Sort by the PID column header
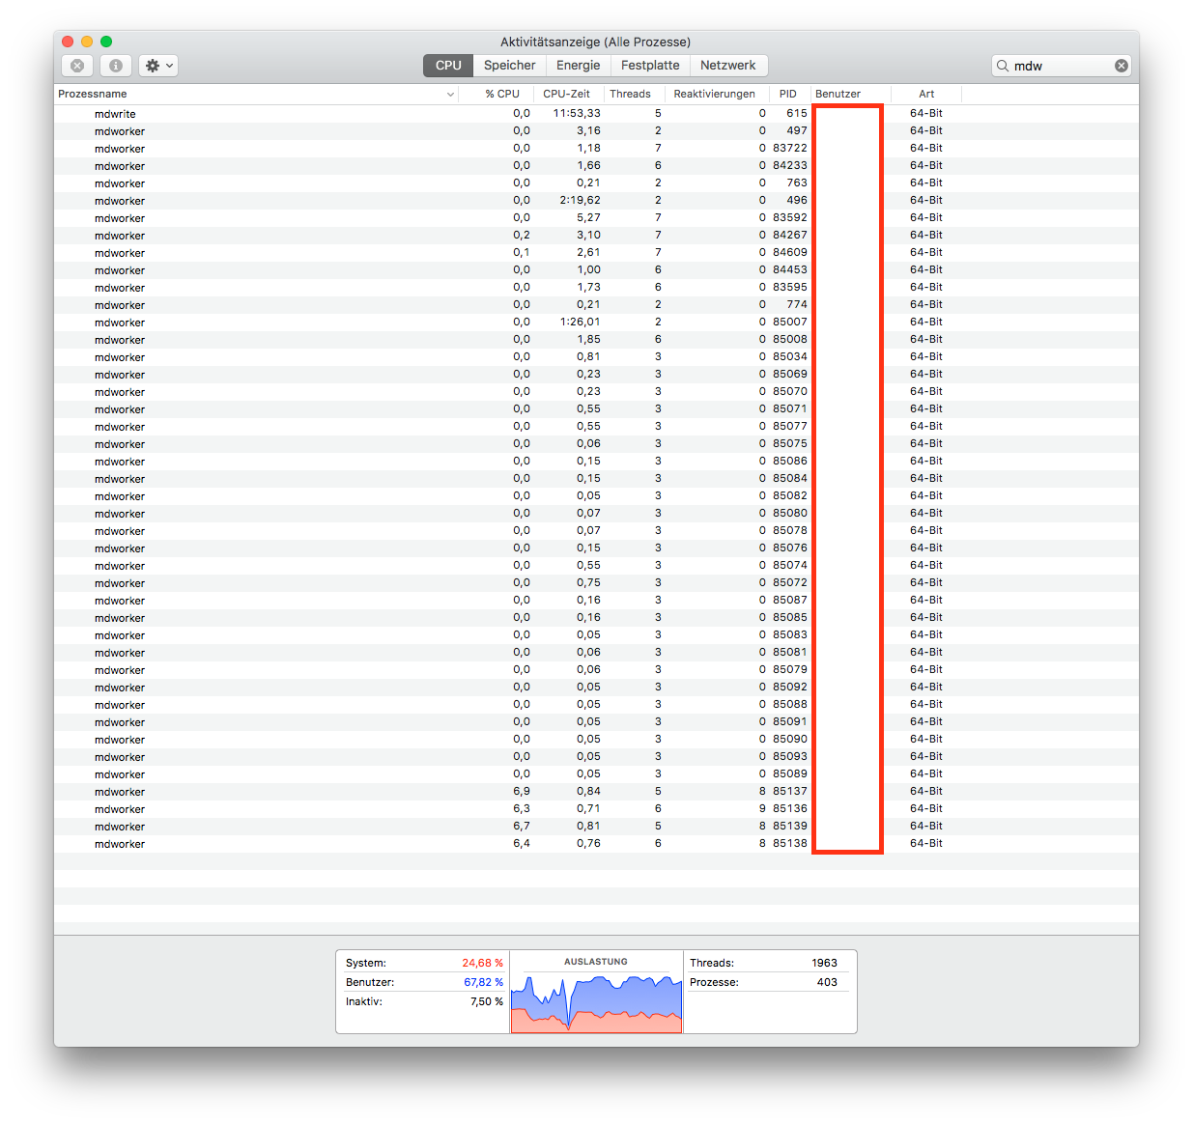1193x1124 pixels. (x=788, y=94)
